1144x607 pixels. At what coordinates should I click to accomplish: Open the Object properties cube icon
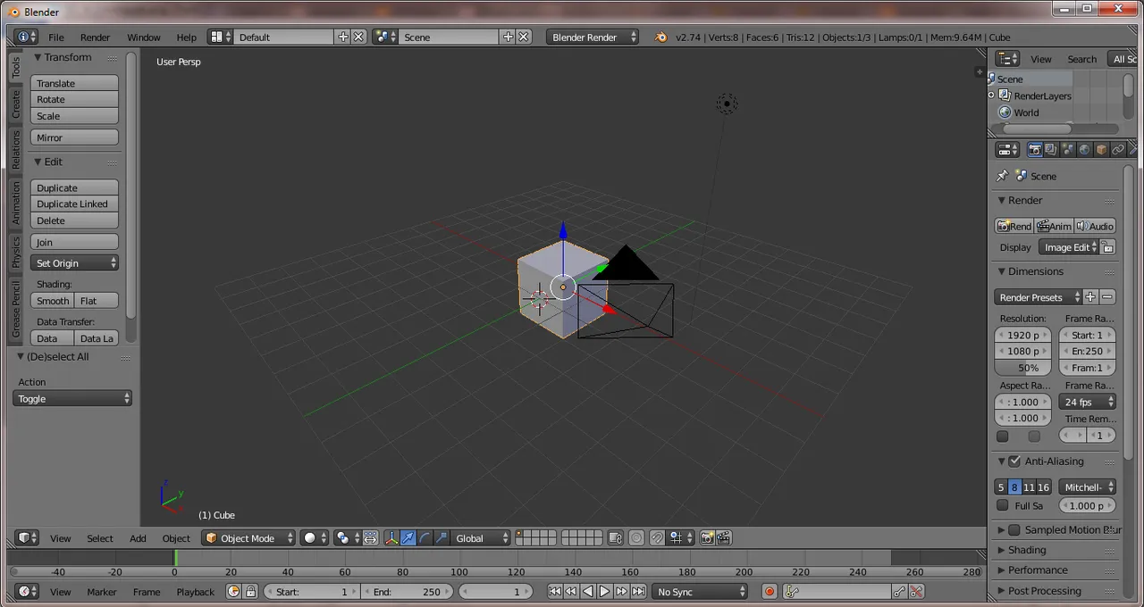point(1101,150)
